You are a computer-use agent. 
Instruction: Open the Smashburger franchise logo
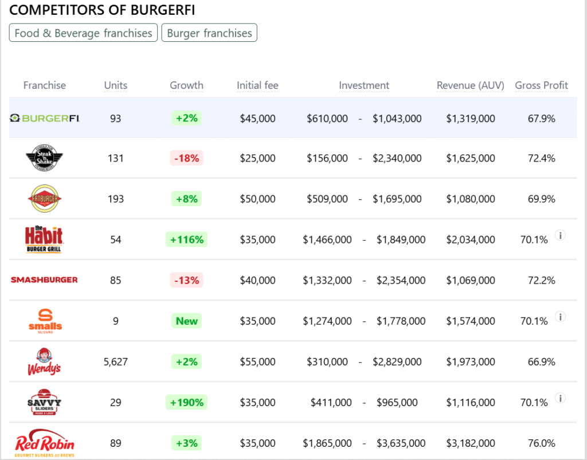(x=44, y=280)
